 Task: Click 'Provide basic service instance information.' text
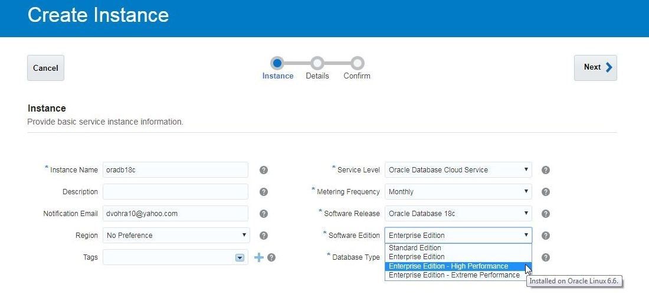tap(105, 122)
